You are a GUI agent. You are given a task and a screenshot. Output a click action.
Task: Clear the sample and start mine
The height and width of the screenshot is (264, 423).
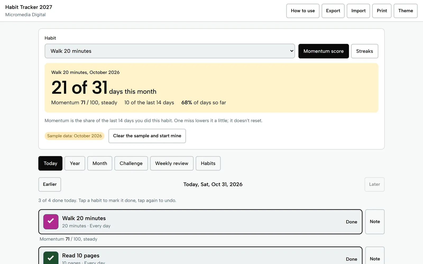click(x=147, y=136)
